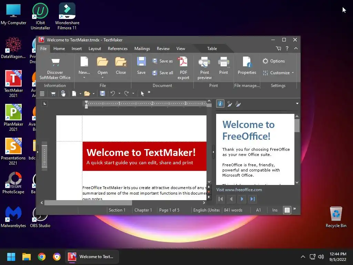Switch sidebar to the second style brush icon
The width and height of the screenshot is (353, 265).
[x=229, y=104]
